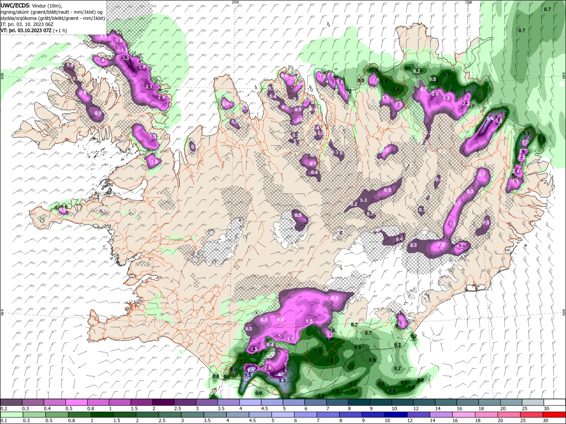Screen dimensions: 566x424
Task: Click the '2.1' snowfall value in Westfjords
Action: pyautogui.click(x=149, y=87)
